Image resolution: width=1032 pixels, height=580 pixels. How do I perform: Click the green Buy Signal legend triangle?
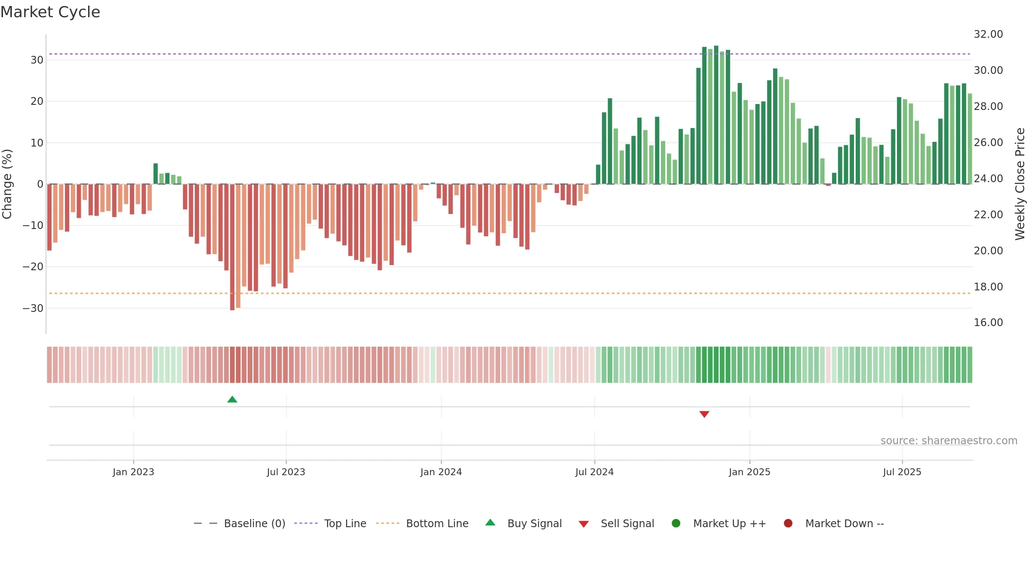pos(490,522)
